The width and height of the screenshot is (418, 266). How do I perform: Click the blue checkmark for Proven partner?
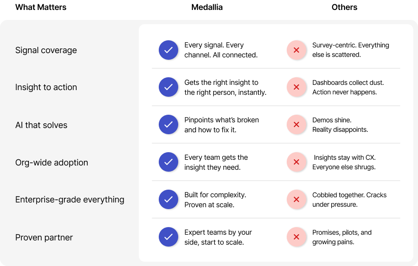click(168, 237)
